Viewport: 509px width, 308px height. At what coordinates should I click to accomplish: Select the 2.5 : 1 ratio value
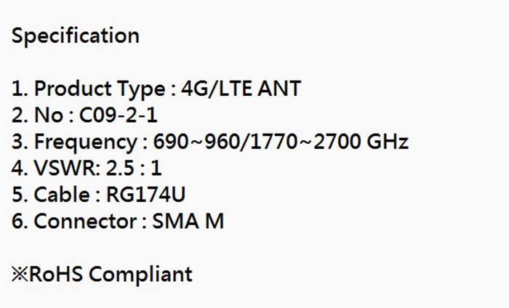point(134,169)
